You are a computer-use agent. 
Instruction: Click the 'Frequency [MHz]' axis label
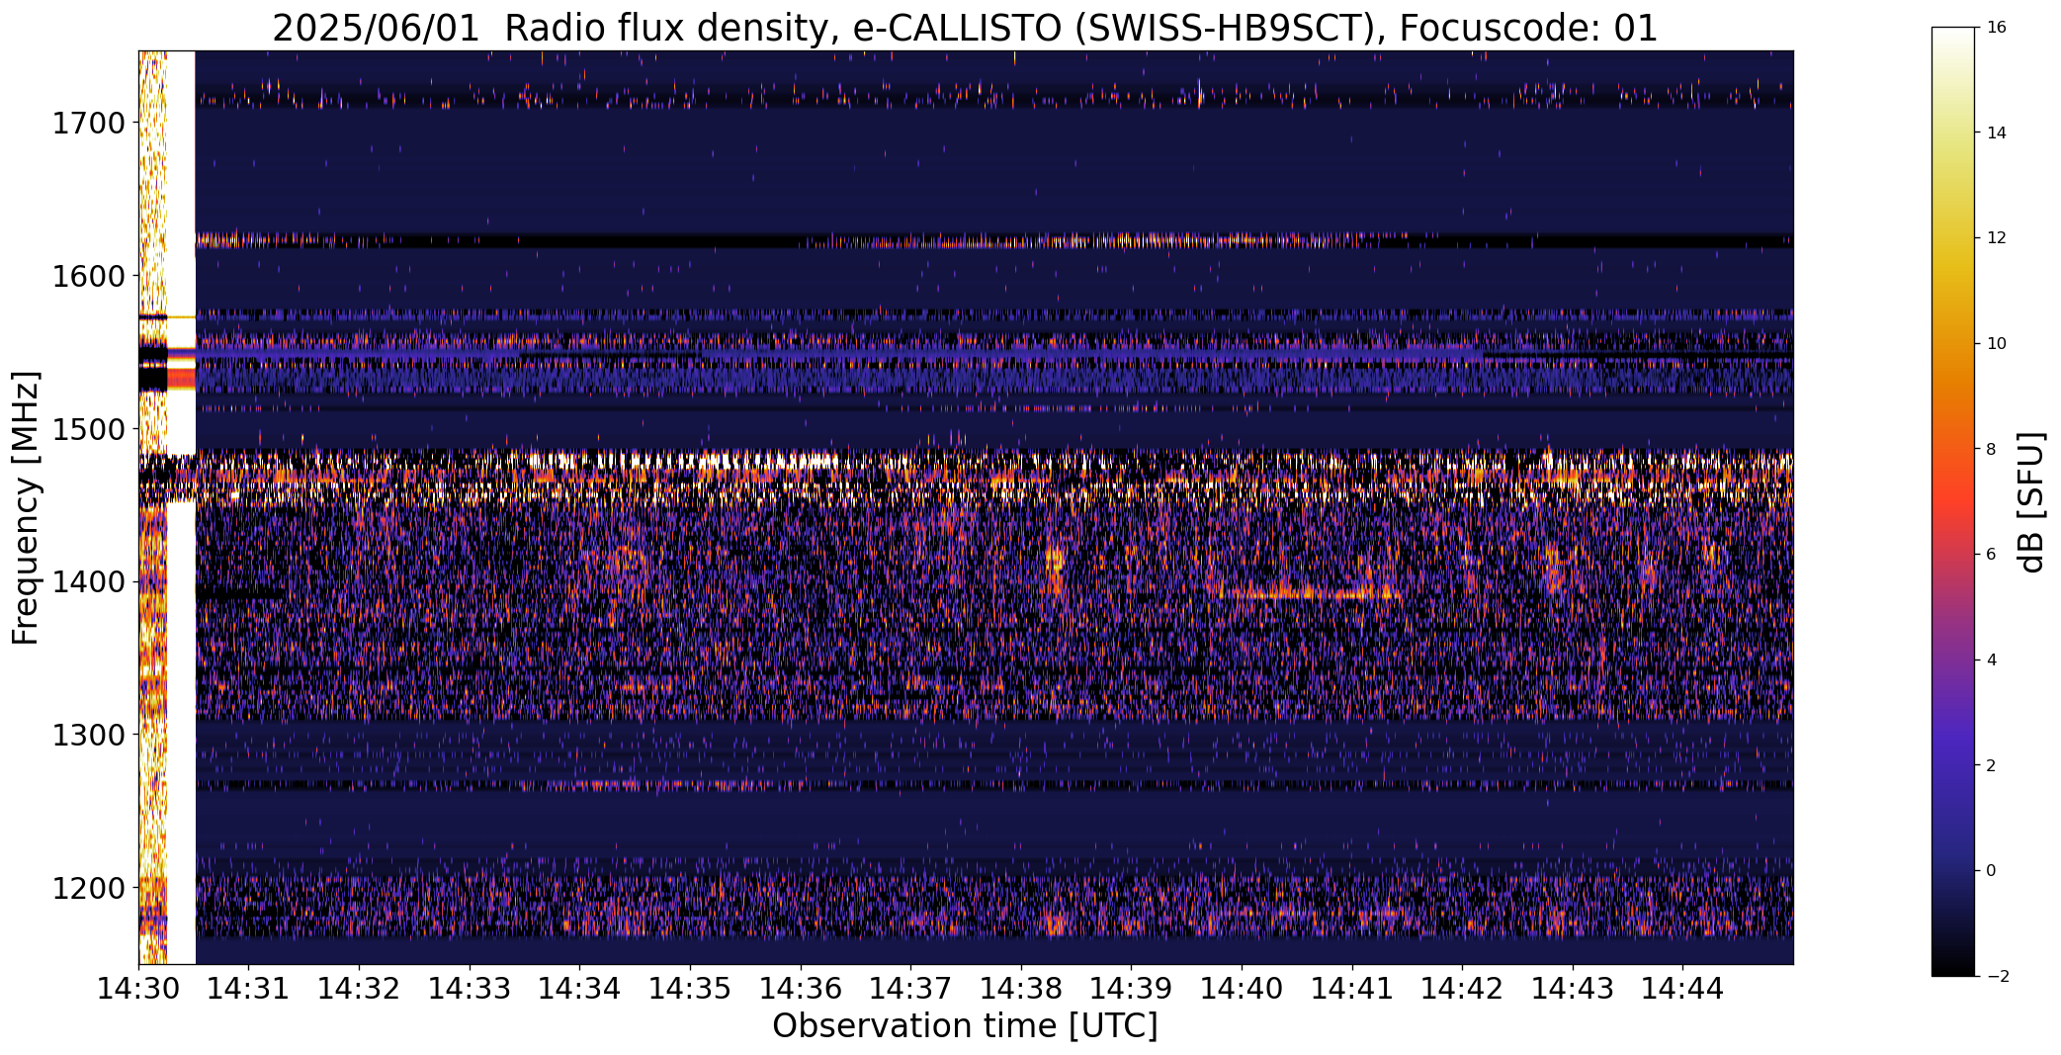pos(26,507)
